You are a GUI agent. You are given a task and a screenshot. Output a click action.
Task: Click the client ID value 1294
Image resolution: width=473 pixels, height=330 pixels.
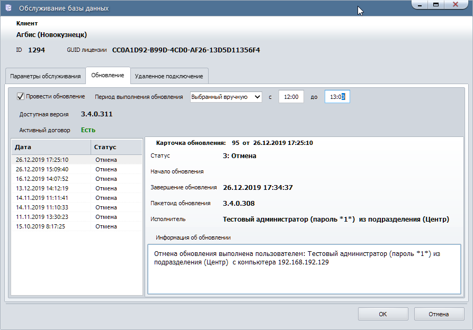(37, 50)
